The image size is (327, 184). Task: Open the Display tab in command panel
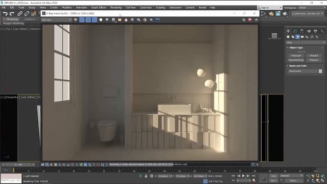point(316,31)
